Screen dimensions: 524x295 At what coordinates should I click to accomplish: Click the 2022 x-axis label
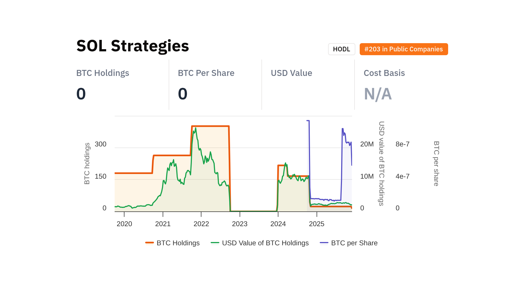[x=201, y=224]
